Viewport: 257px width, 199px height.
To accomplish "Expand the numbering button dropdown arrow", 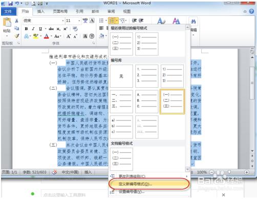I will click(x=117, y=21).
